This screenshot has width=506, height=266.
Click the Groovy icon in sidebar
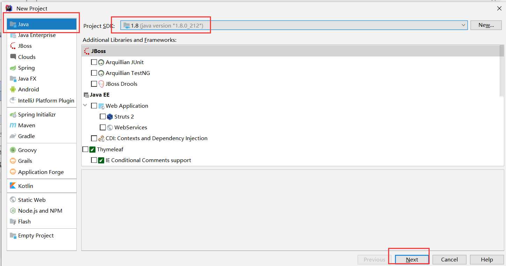13,150
